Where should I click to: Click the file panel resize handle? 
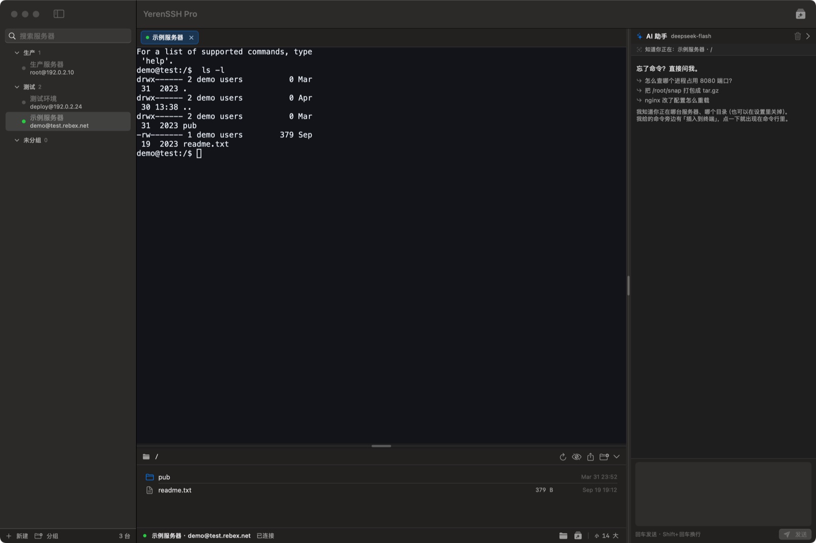[381, 446]
